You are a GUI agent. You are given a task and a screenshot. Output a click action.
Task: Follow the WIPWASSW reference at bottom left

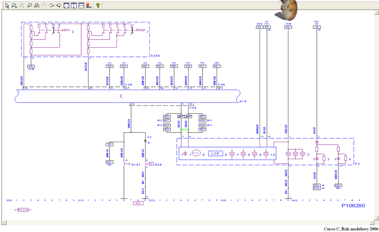(23, 210)
